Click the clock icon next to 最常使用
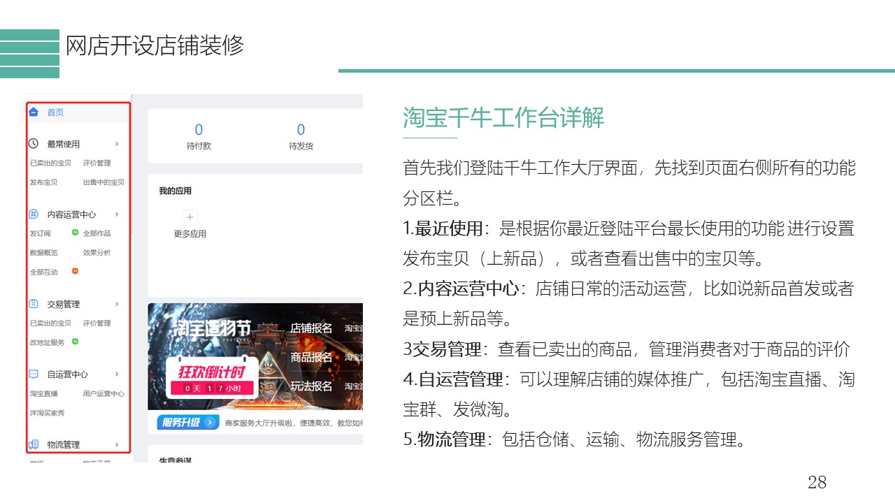 click(33, 143)
